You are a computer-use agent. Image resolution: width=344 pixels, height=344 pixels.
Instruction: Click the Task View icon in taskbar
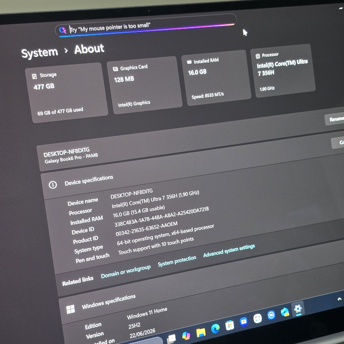[x=171, y=339]
